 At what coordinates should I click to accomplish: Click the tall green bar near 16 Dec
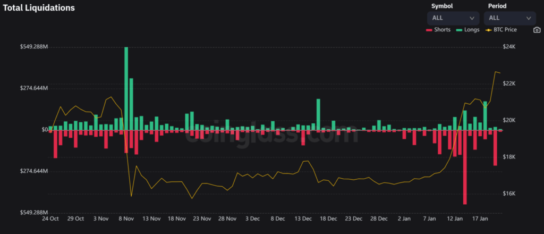[x=318, y=114]
